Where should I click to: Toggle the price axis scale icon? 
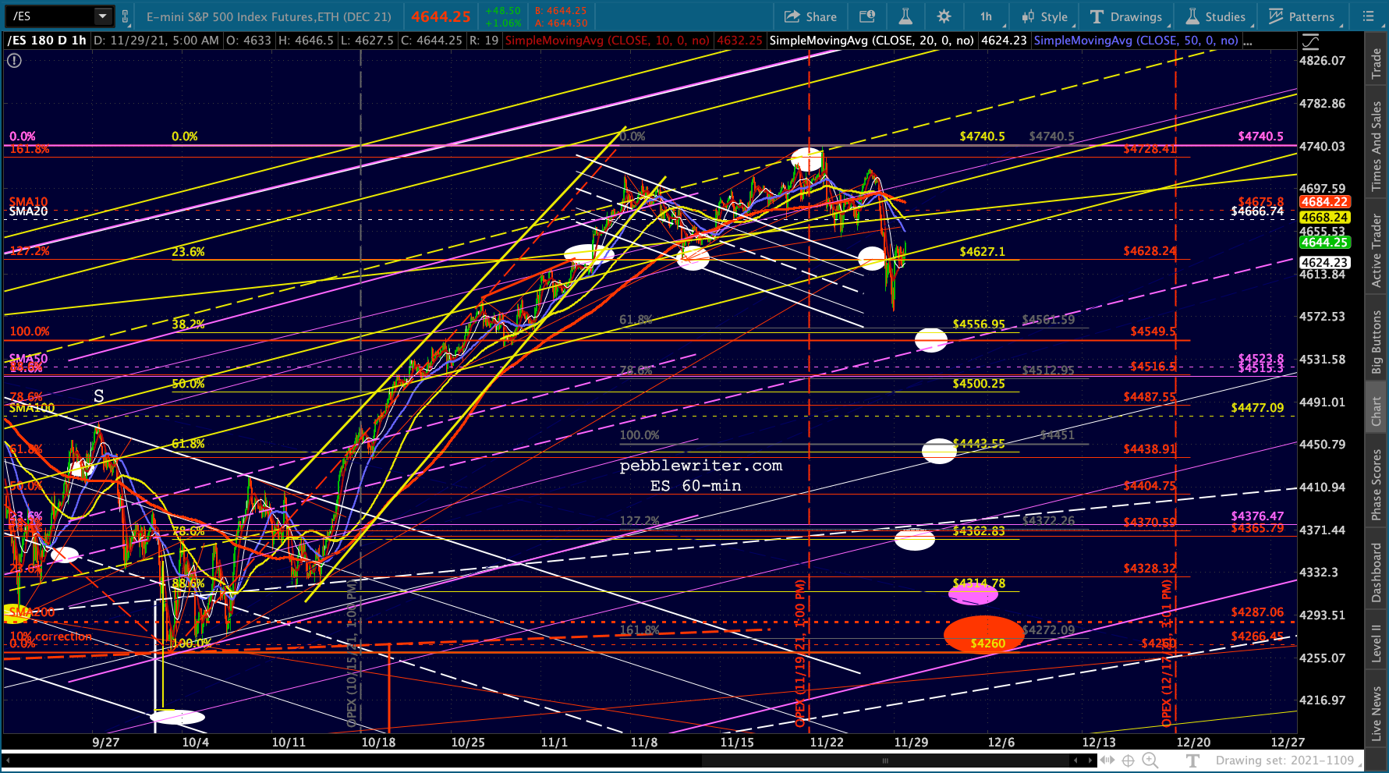[x=1311, y=41]
